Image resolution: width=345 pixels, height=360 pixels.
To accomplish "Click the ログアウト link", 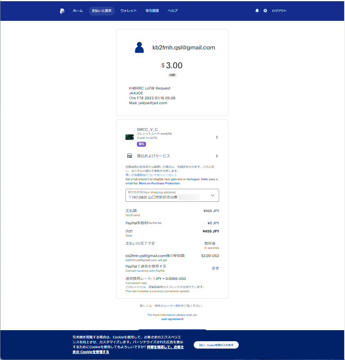I will (x=279, y=11).
